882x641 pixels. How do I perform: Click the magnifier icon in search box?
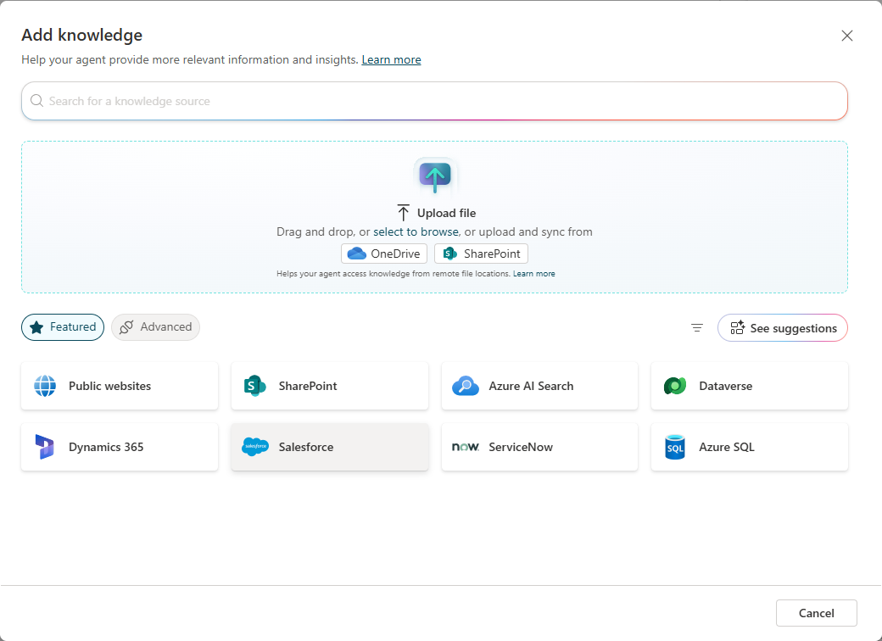pos(37,101)
